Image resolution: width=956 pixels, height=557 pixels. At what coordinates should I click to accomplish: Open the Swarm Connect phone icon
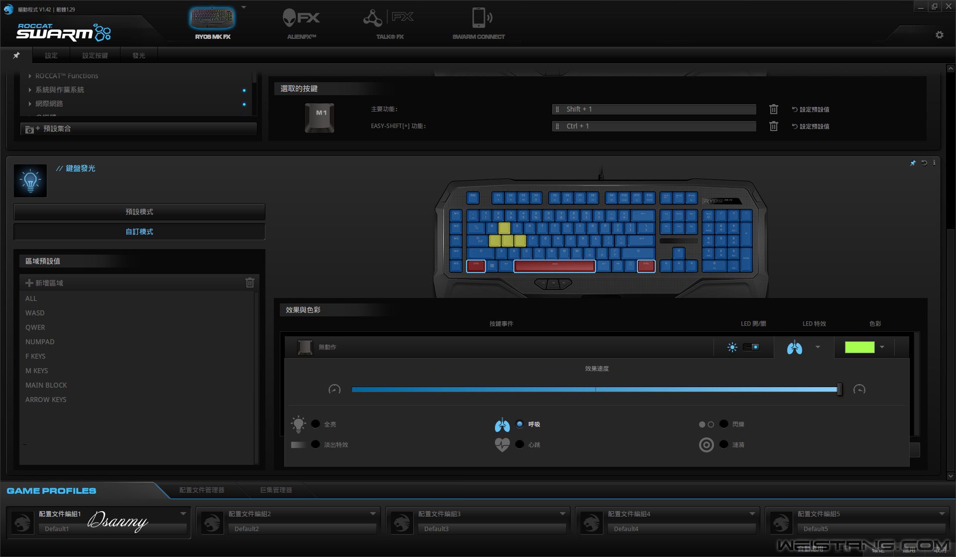[481, 18]
